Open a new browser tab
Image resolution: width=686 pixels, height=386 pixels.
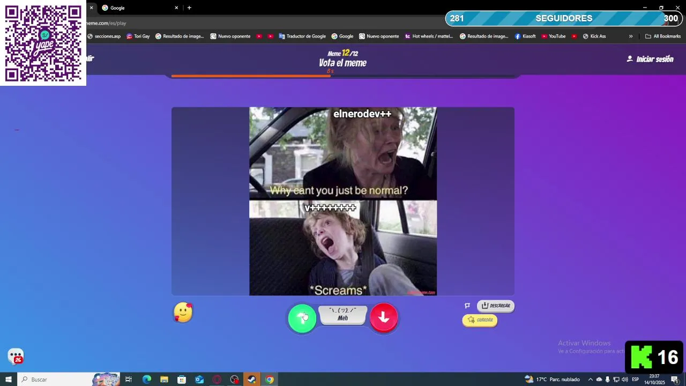pos(189,8)
